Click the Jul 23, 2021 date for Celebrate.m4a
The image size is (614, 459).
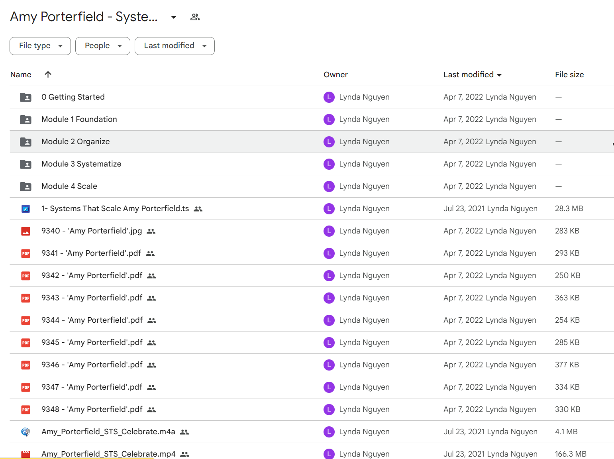point(464,432)
